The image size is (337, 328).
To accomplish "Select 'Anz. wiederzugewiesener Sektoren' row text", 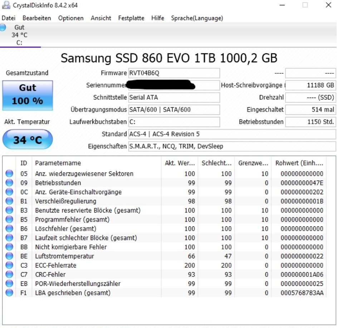I will [84, 174].
